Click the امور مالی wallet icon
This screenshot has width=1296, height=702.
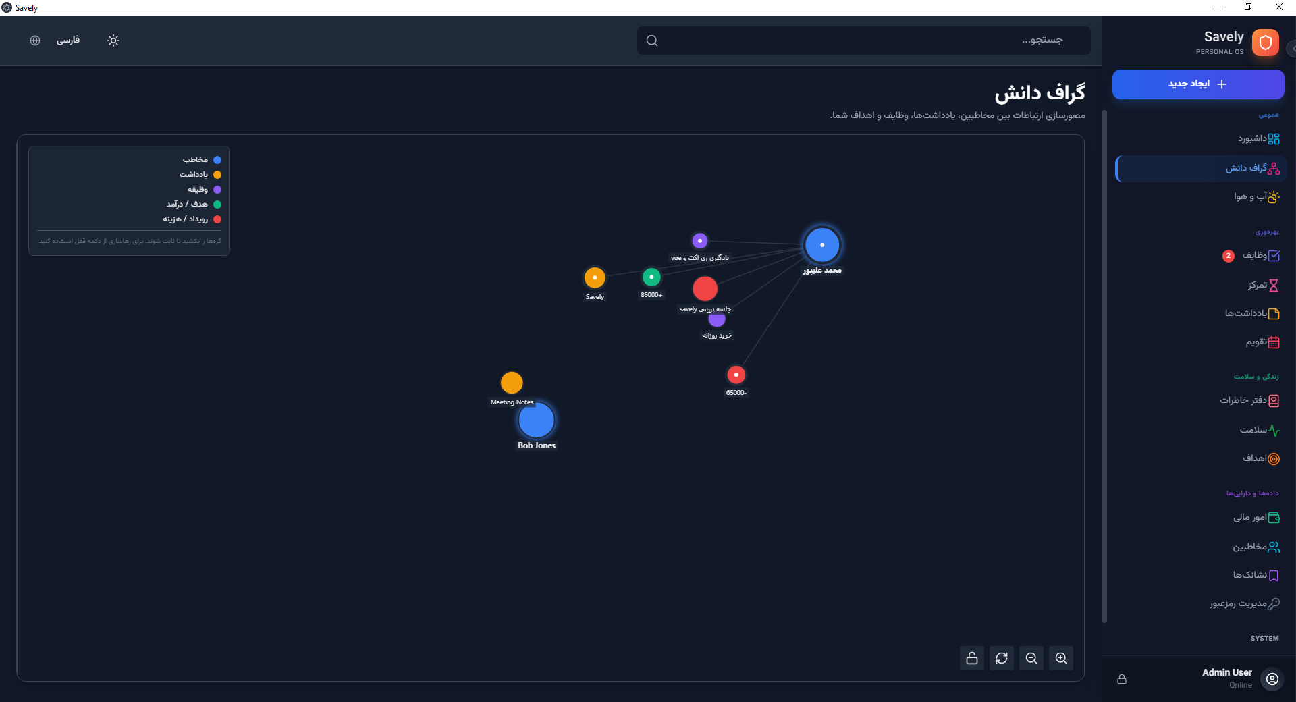[1274, 518]
